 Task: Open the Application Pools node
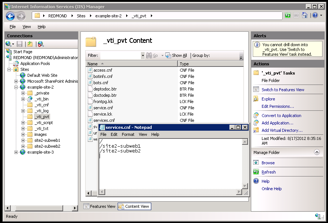35,64
